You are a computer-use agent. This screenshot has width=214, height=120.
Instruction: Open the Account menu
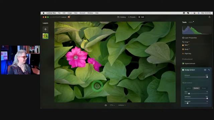(82, 13)
